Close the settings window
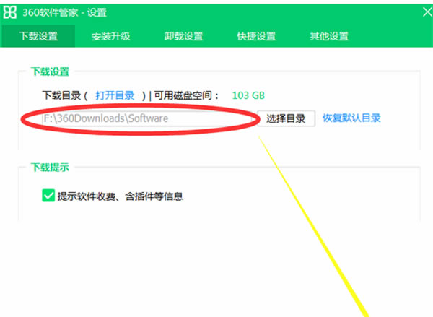Screen dimensions: 433x317 tap(427, 12)
